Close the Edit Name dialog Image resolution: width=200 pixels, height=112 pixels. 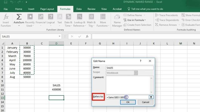pos(150,61)
